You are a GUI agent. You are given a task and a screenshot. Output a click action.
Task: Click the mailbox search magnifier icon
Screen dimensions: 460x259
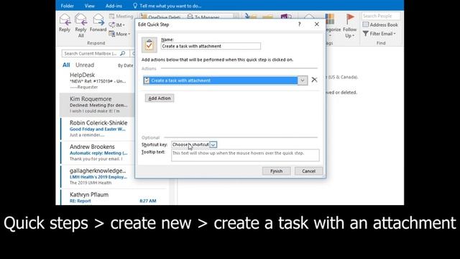[x=123, y=53]
